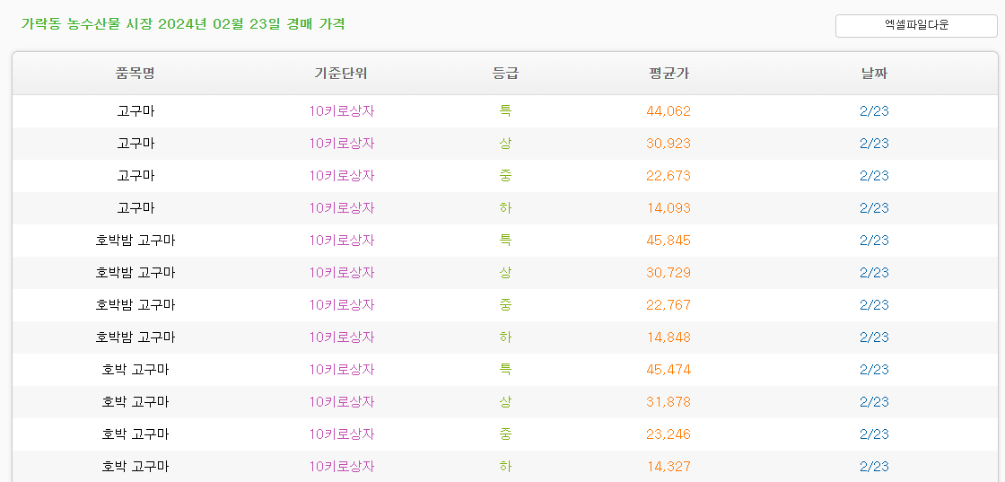This screenshot has width=1005, height=482.
Task: Click 10키로상자 in the 45,474 row
Action: pyautogui.click(x=342, y=370)
